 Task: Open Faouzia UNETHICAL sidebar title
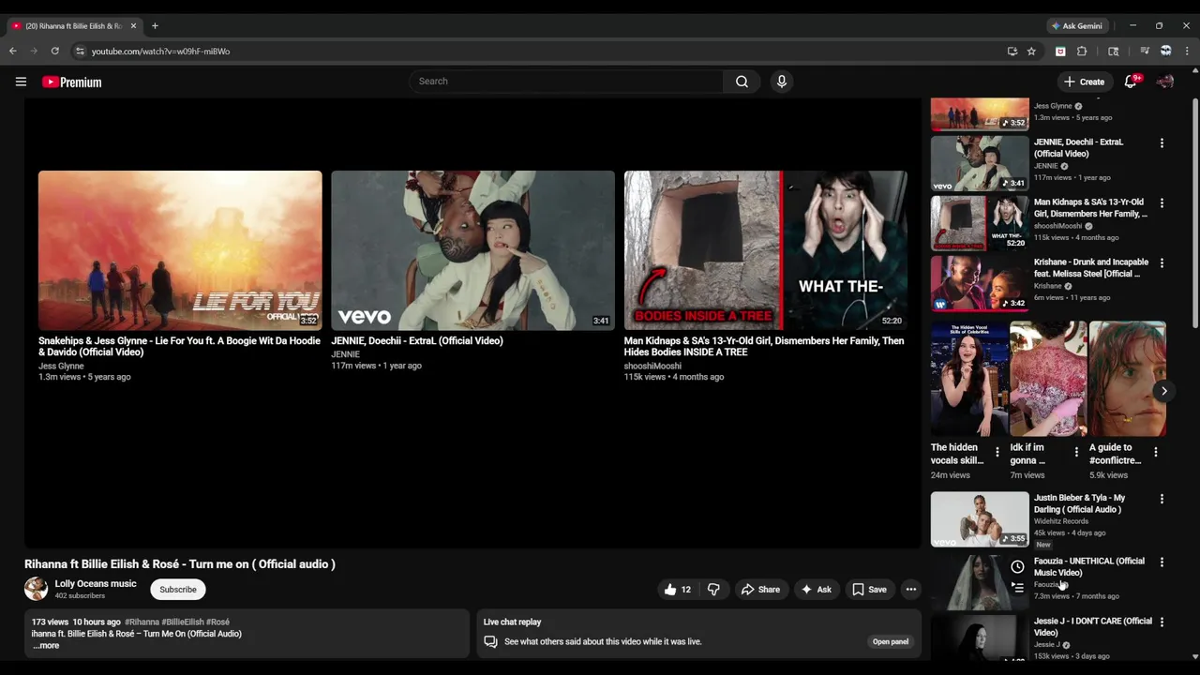point(1089,567)
